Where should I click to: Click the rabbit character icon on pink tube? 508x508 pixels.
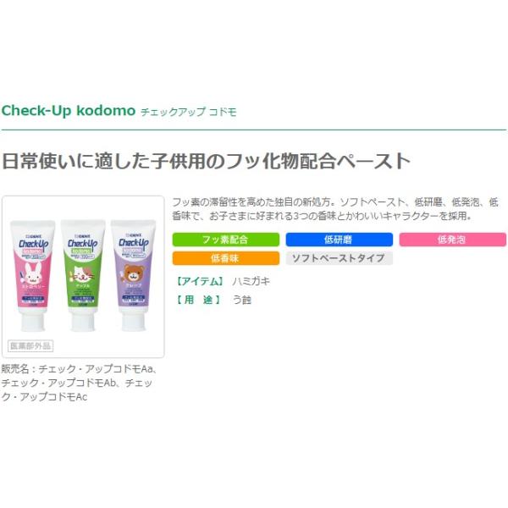[x=33, y=273]
